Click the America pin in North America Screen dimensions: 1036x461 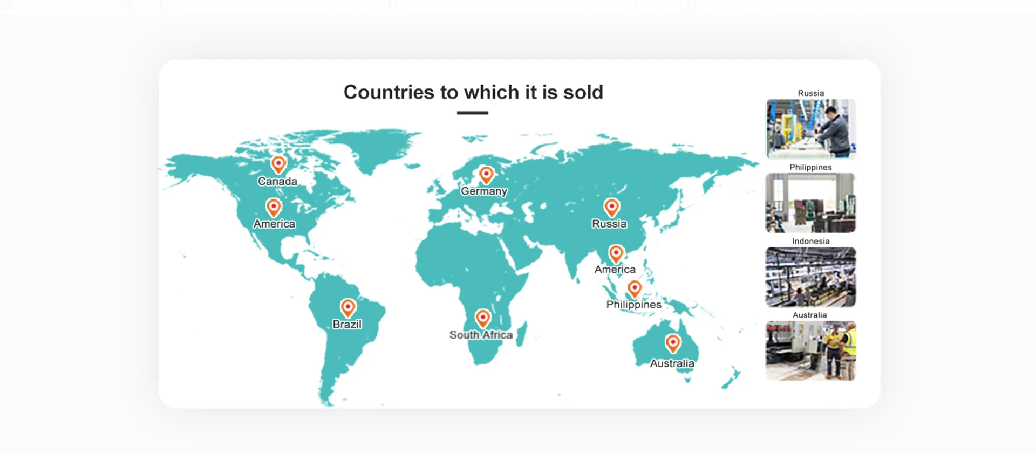click(x=274, y=208)
